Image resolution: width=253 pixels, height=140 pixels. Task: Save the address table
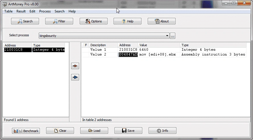click(x=128, y=131)
